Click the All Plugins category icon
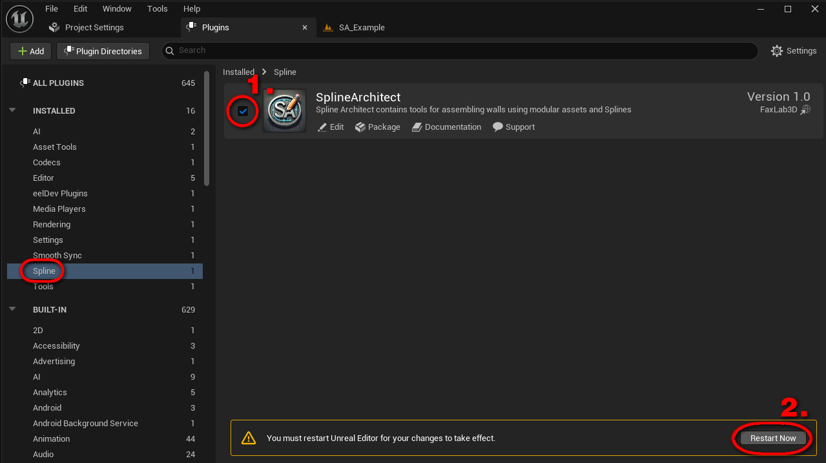Image resolution: width=826 pixels, height=463 pixels. (25, 83)
